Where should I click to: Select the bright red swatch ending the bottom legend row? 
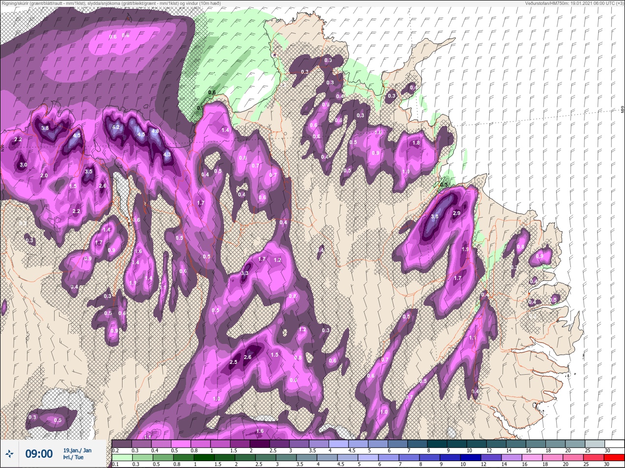tap(614, 457)
